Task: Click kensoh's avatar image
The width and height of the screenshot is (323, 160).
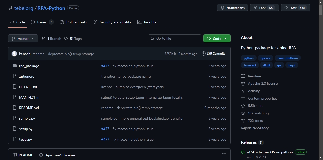Action: pos(14,54)
